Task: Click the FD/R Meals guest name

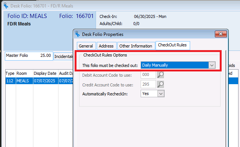Action: click(x=19, y=24)
